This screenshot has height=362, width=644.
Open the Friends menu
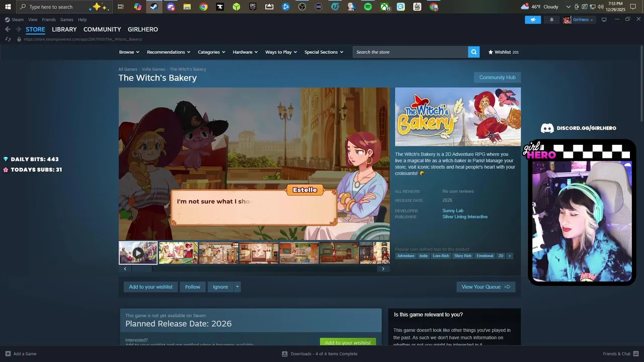click(49, 20)
